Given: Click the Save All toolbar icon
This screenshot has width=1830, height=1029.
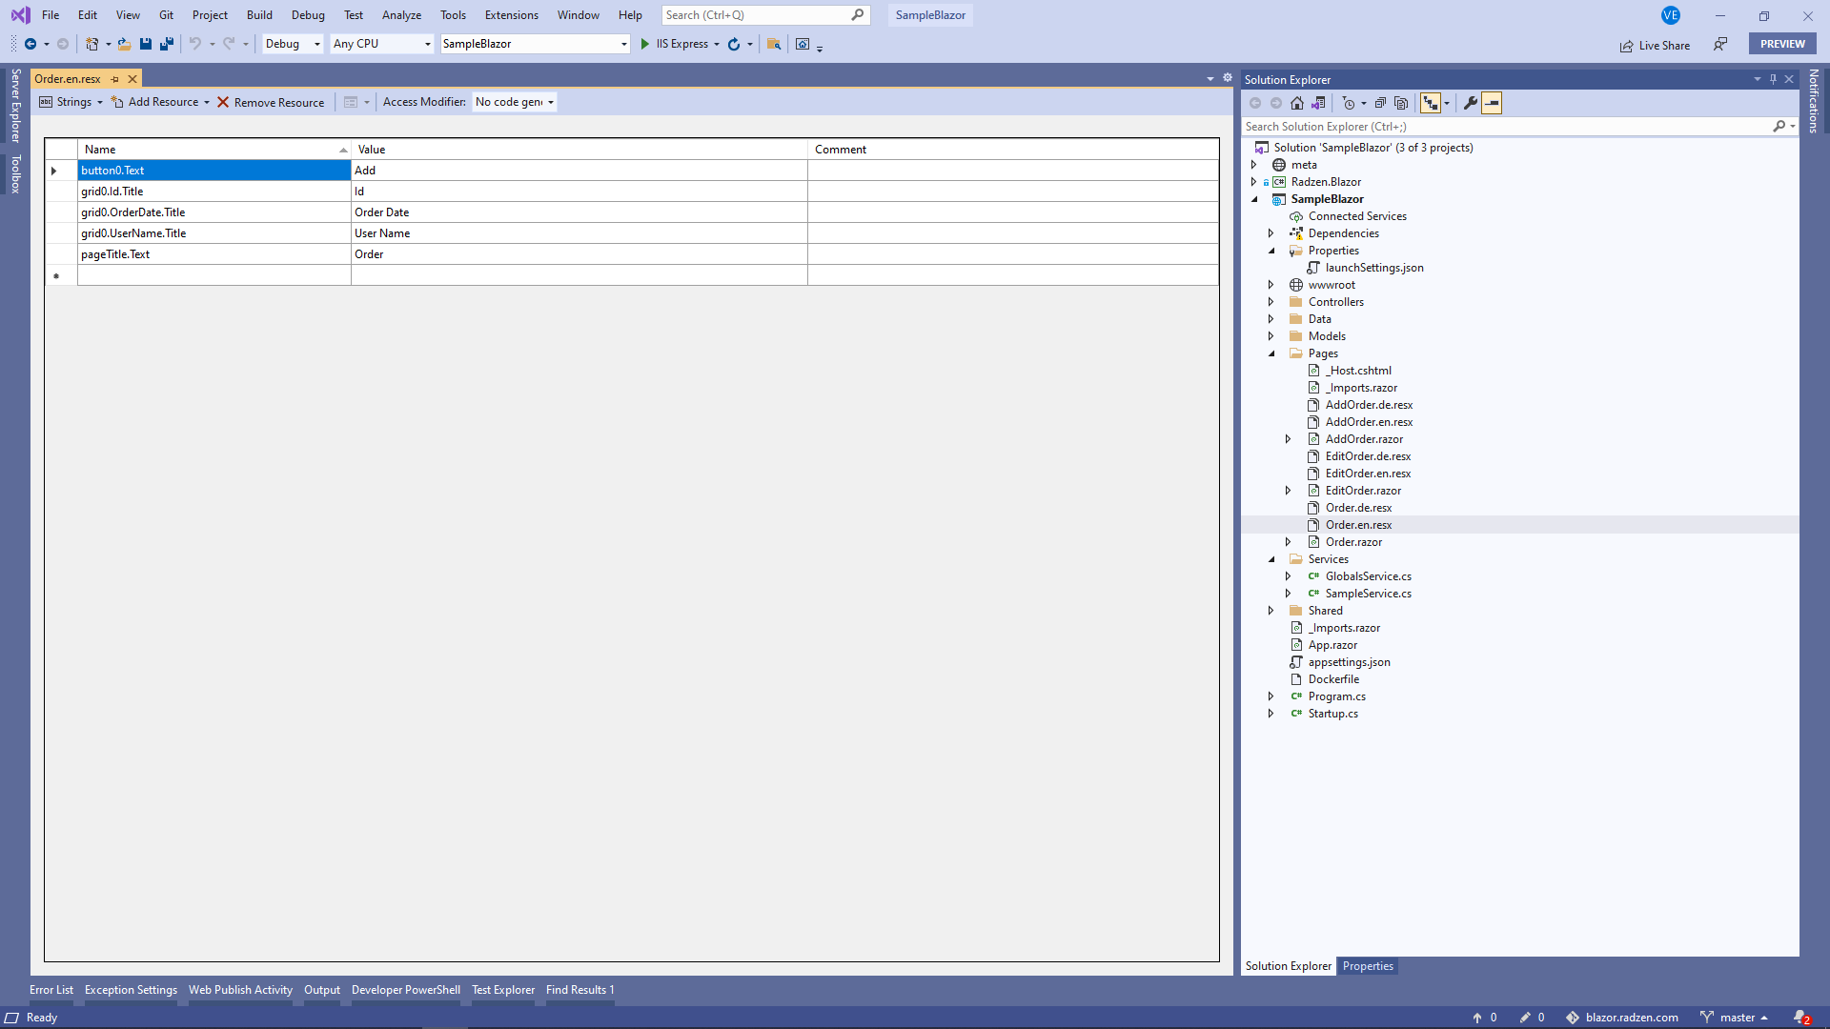Looking at the screenshot, I should pos(167,44).
